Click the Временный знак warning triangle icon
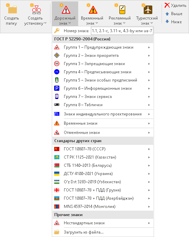 point(93,10)
